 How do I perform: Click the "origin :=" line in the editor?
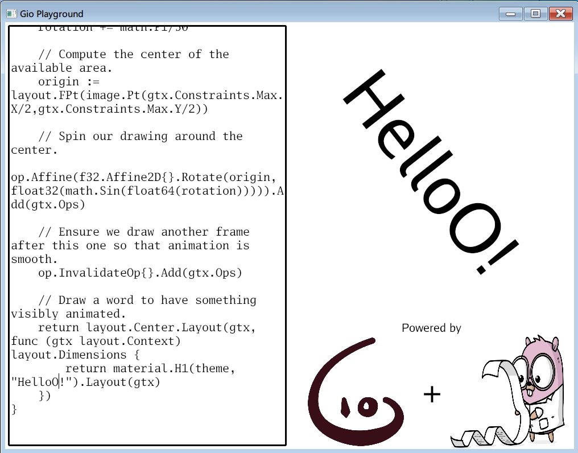[68, 82]
